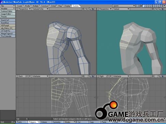Viewport: 166px width, 124px height.
Task: Click the pan icon in Texture viewport
Action: pos(153,9)
